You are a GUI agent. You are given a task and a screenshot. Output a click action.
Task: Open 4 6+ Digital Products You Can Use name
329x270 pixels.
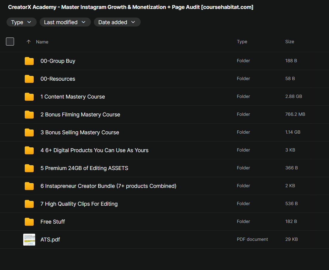coord(94,150)
